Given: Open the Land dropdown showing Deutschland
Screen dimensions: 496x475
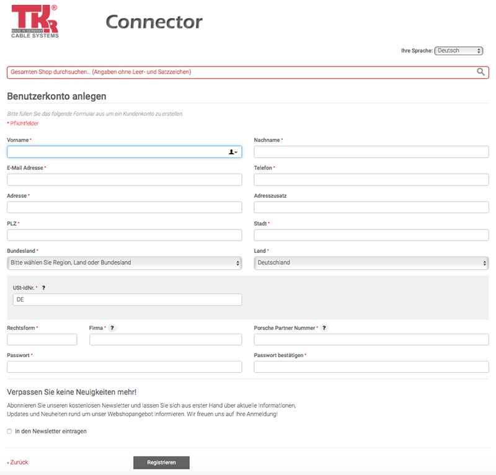Looking at the screenshot, I should click(371, 262).
